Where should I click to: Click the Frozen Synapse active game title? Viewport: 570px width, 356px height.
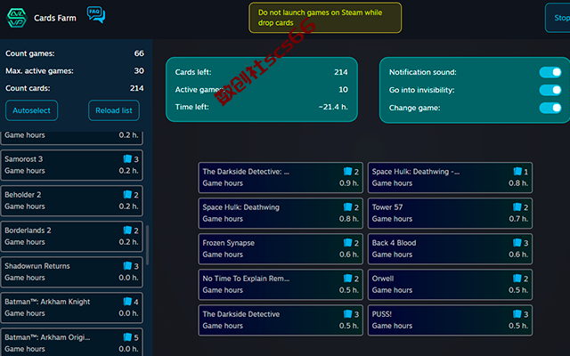pos(228,243)
